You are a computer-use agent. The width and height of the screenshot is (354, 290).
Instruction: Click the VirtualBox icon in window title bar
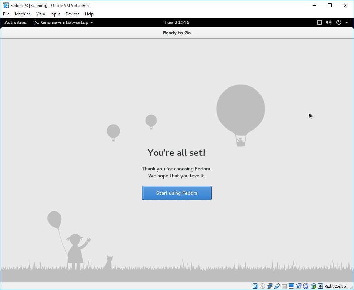point(6,5)
